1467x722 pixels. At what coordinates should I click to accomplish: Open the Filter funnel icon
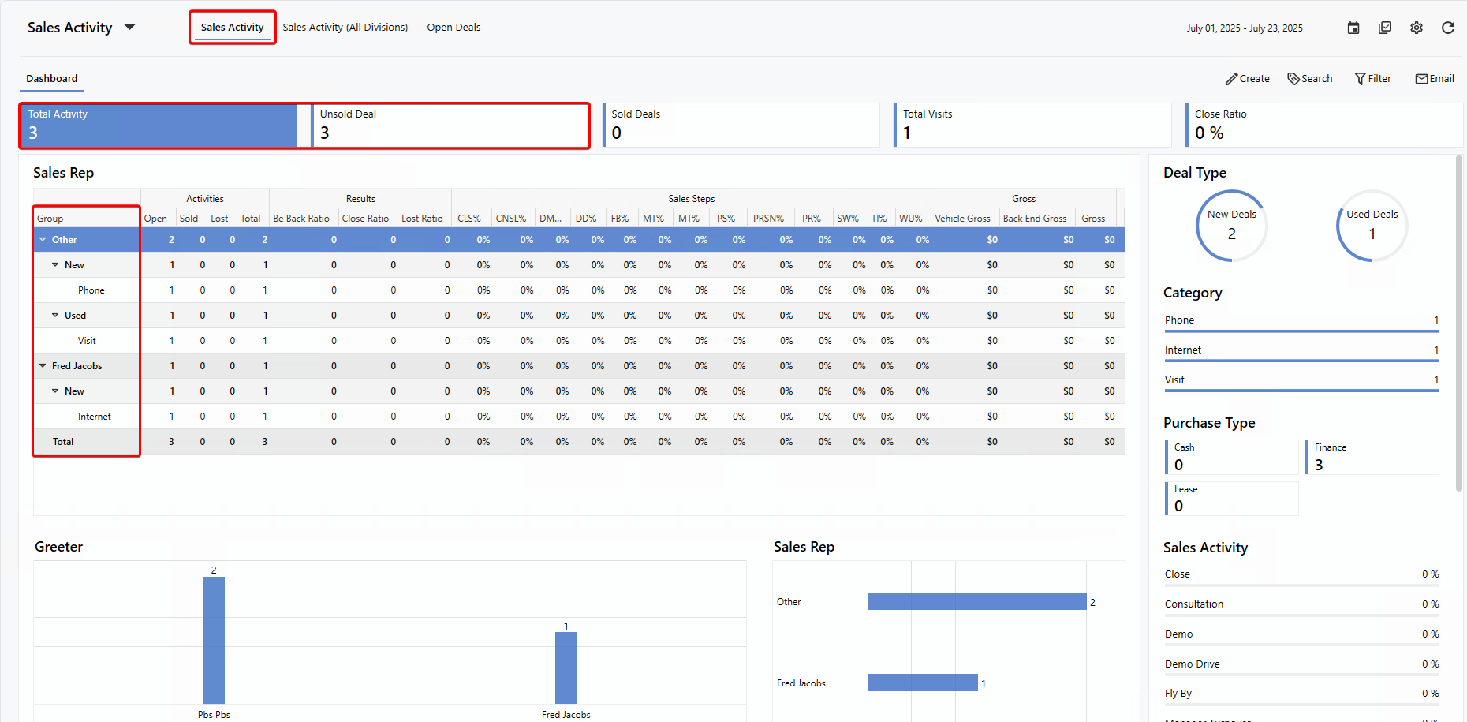[1360, 79]
